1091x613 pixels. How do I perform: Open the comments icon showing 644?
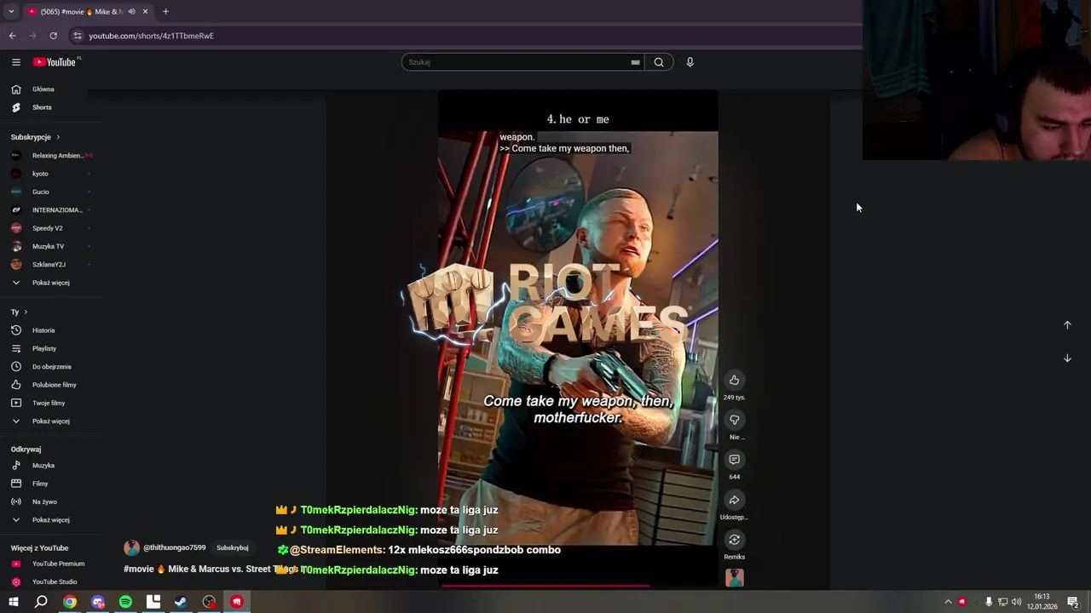click(734, 460)
